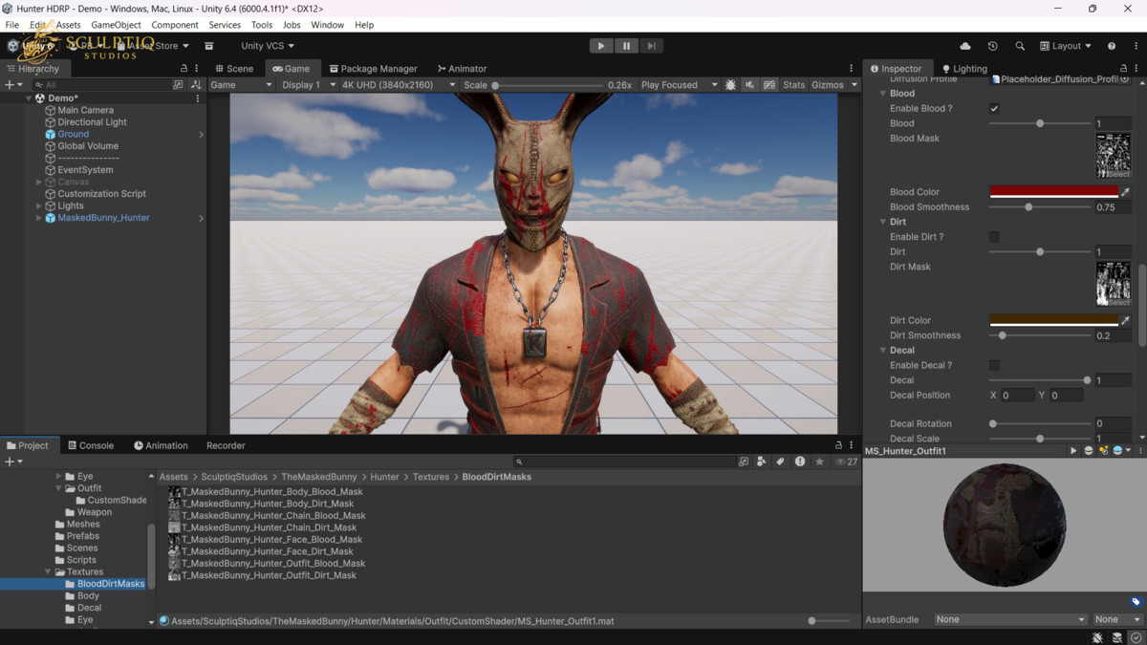Start Play mode with the Play button
The height and width of the screenshot is (645, 1147).
pos(601,46)
